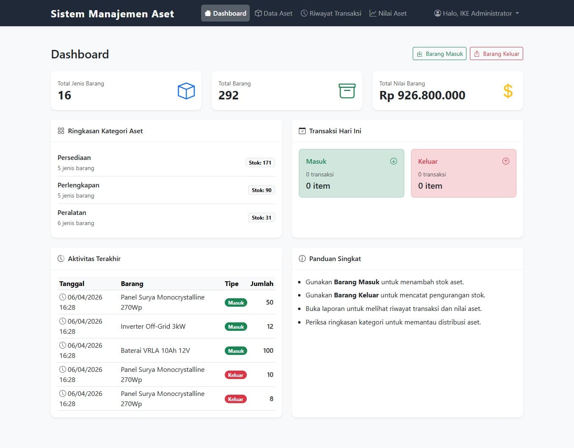574x448 pixels.
Task: Click the Baterai VRLA 10Ah 12V item name
Action: coord(155,350)
